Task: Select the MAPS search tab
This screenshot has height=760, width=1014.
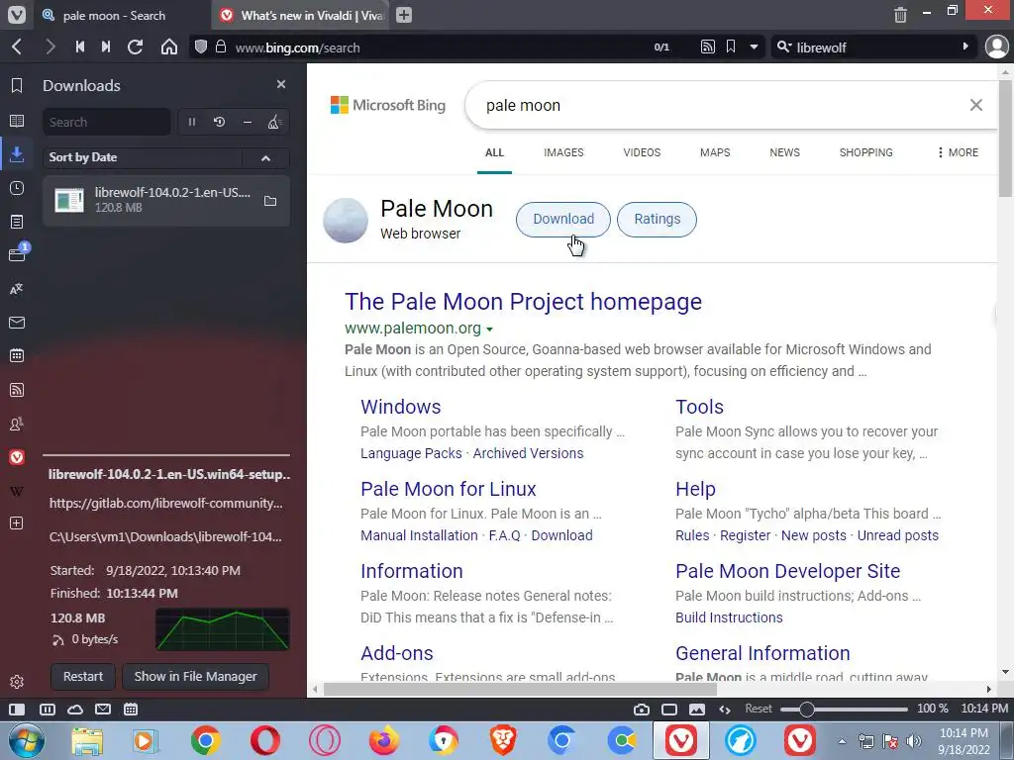Action: click(715, 152)
